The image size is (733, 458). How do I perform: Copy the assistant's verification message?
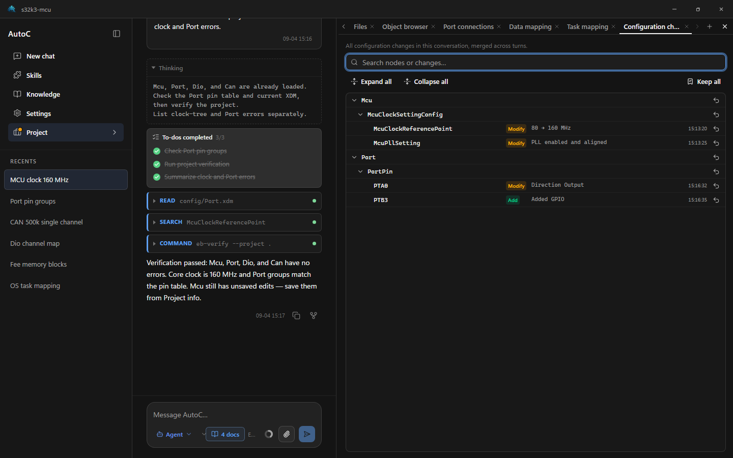click(x=296, y=316)
